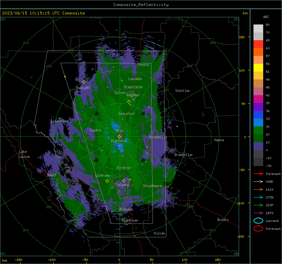
Task: Select the Lake Louise map label
Action: [x=24, y=154]
